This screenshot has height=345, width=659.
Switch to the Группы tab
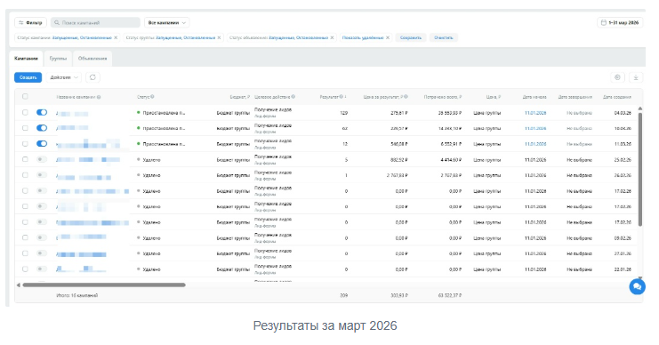(58, 59)
